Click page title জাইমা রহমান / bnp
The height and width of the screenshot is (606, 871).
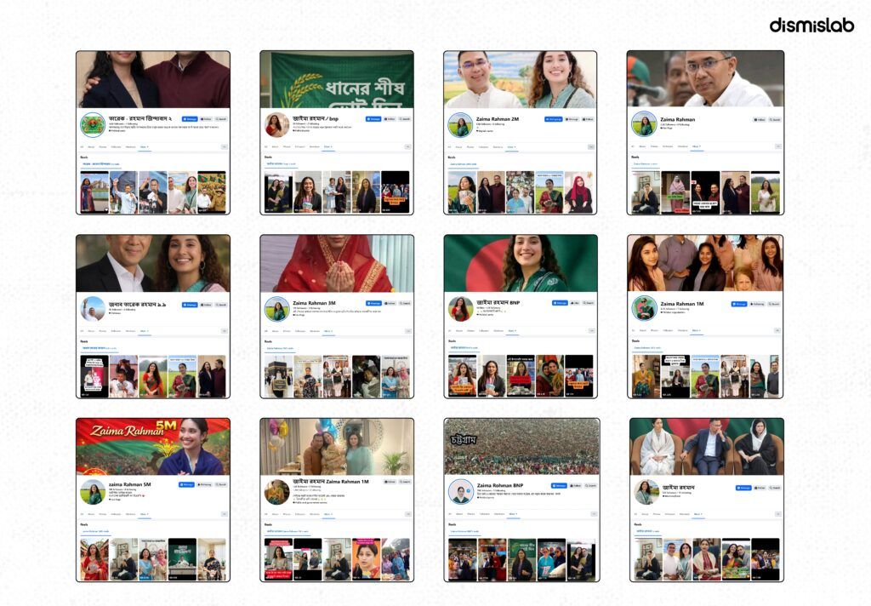point(316,118)
